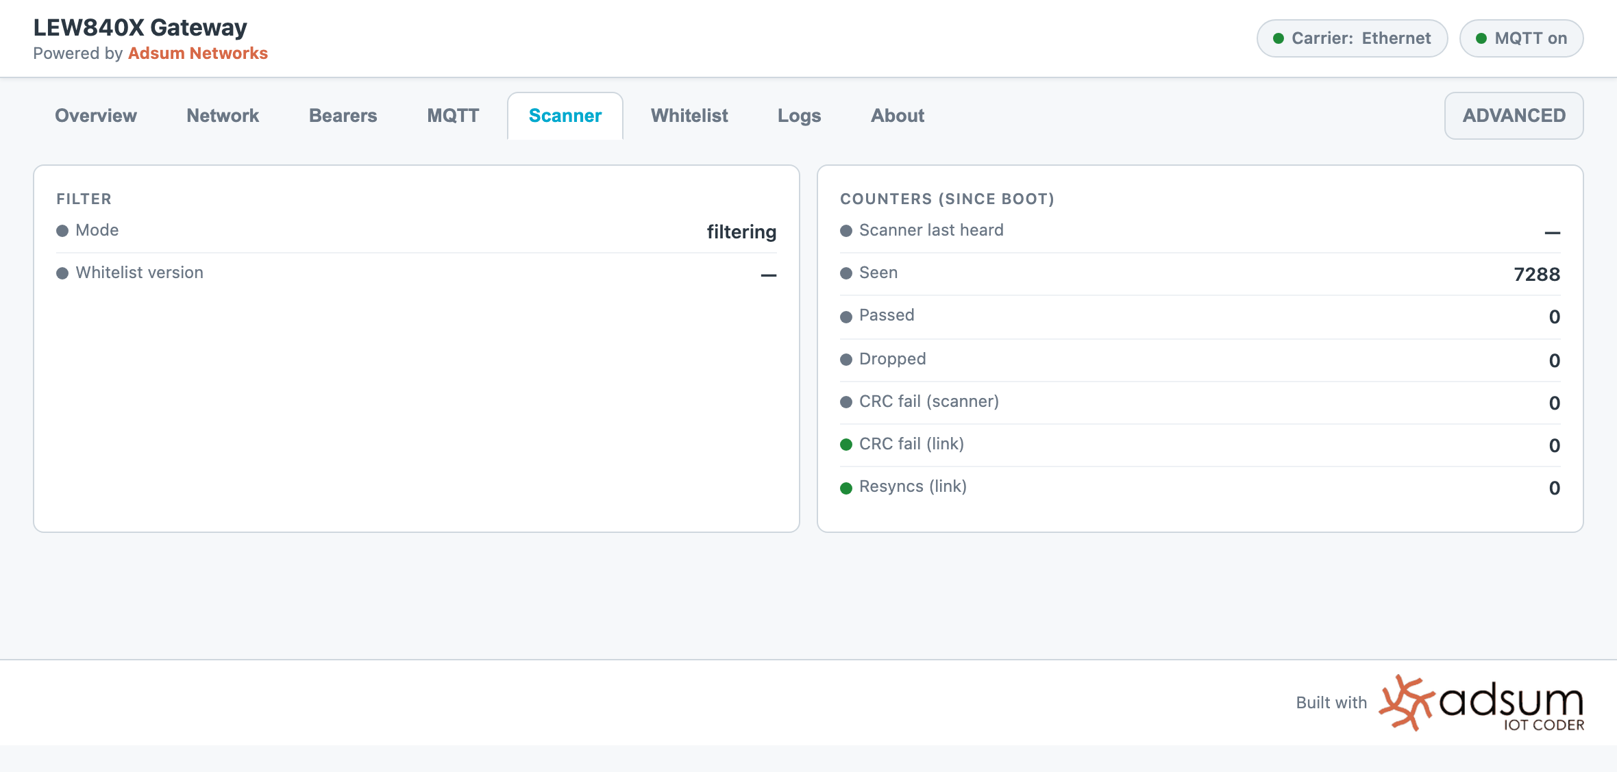Click the status dot beside Passed

[846, 316]
